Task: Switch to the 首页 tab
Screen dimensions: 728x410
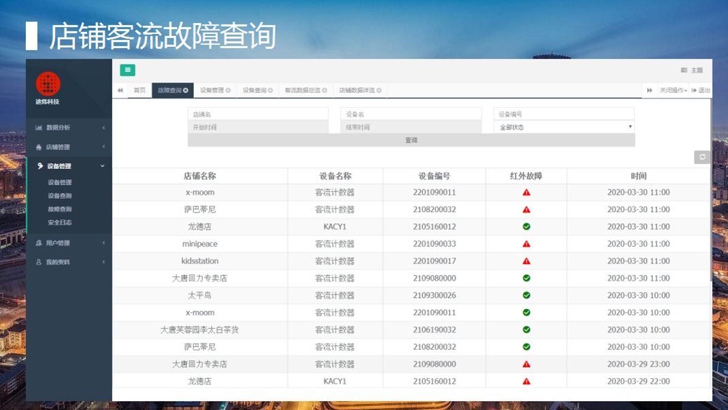Action: [x=139, y=90]
